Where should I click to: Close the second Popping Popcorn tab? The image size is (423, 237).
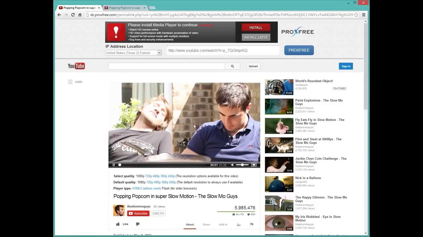tap(144, 8)
